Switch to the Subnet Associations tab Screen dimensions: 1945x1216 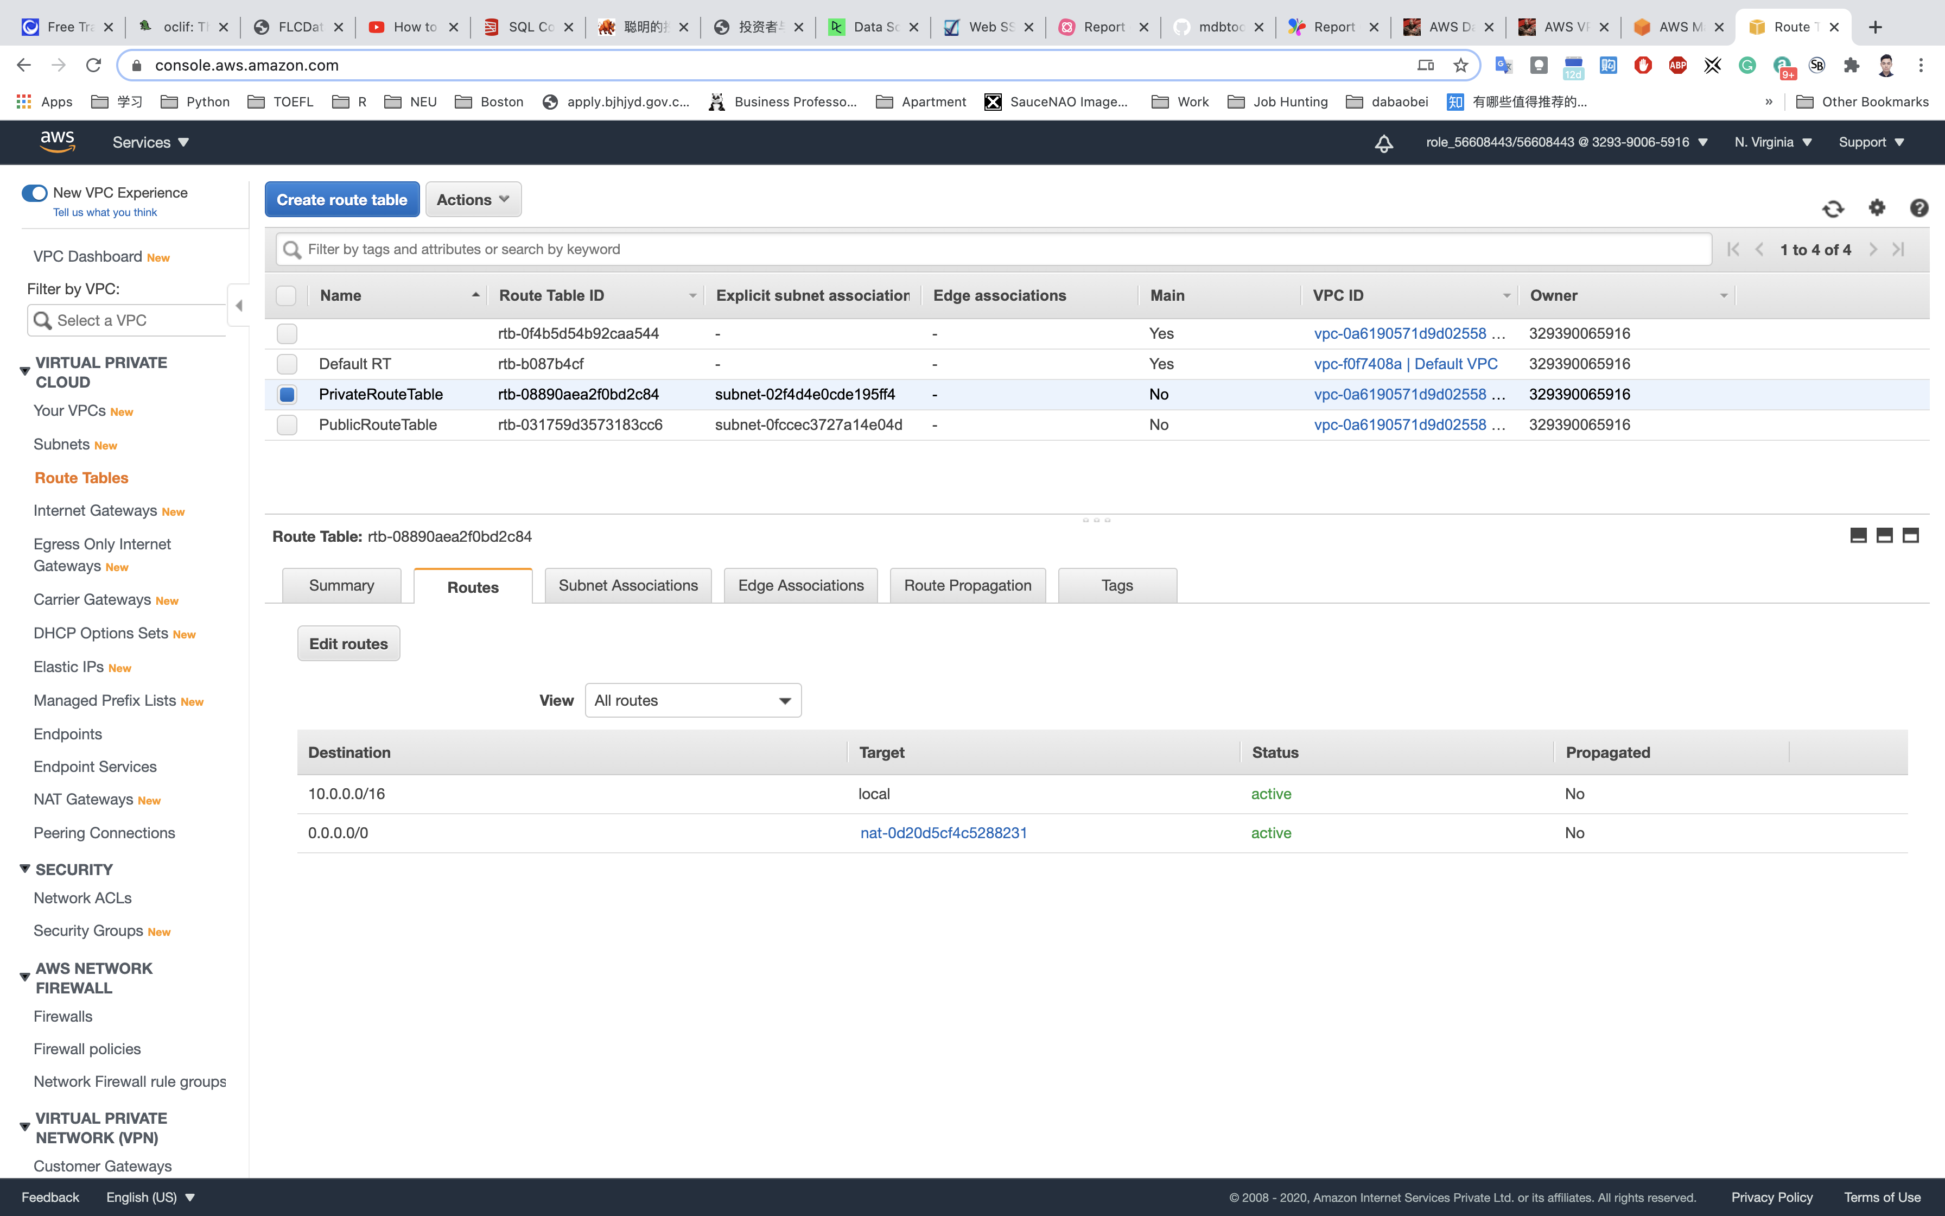(628, 586)
